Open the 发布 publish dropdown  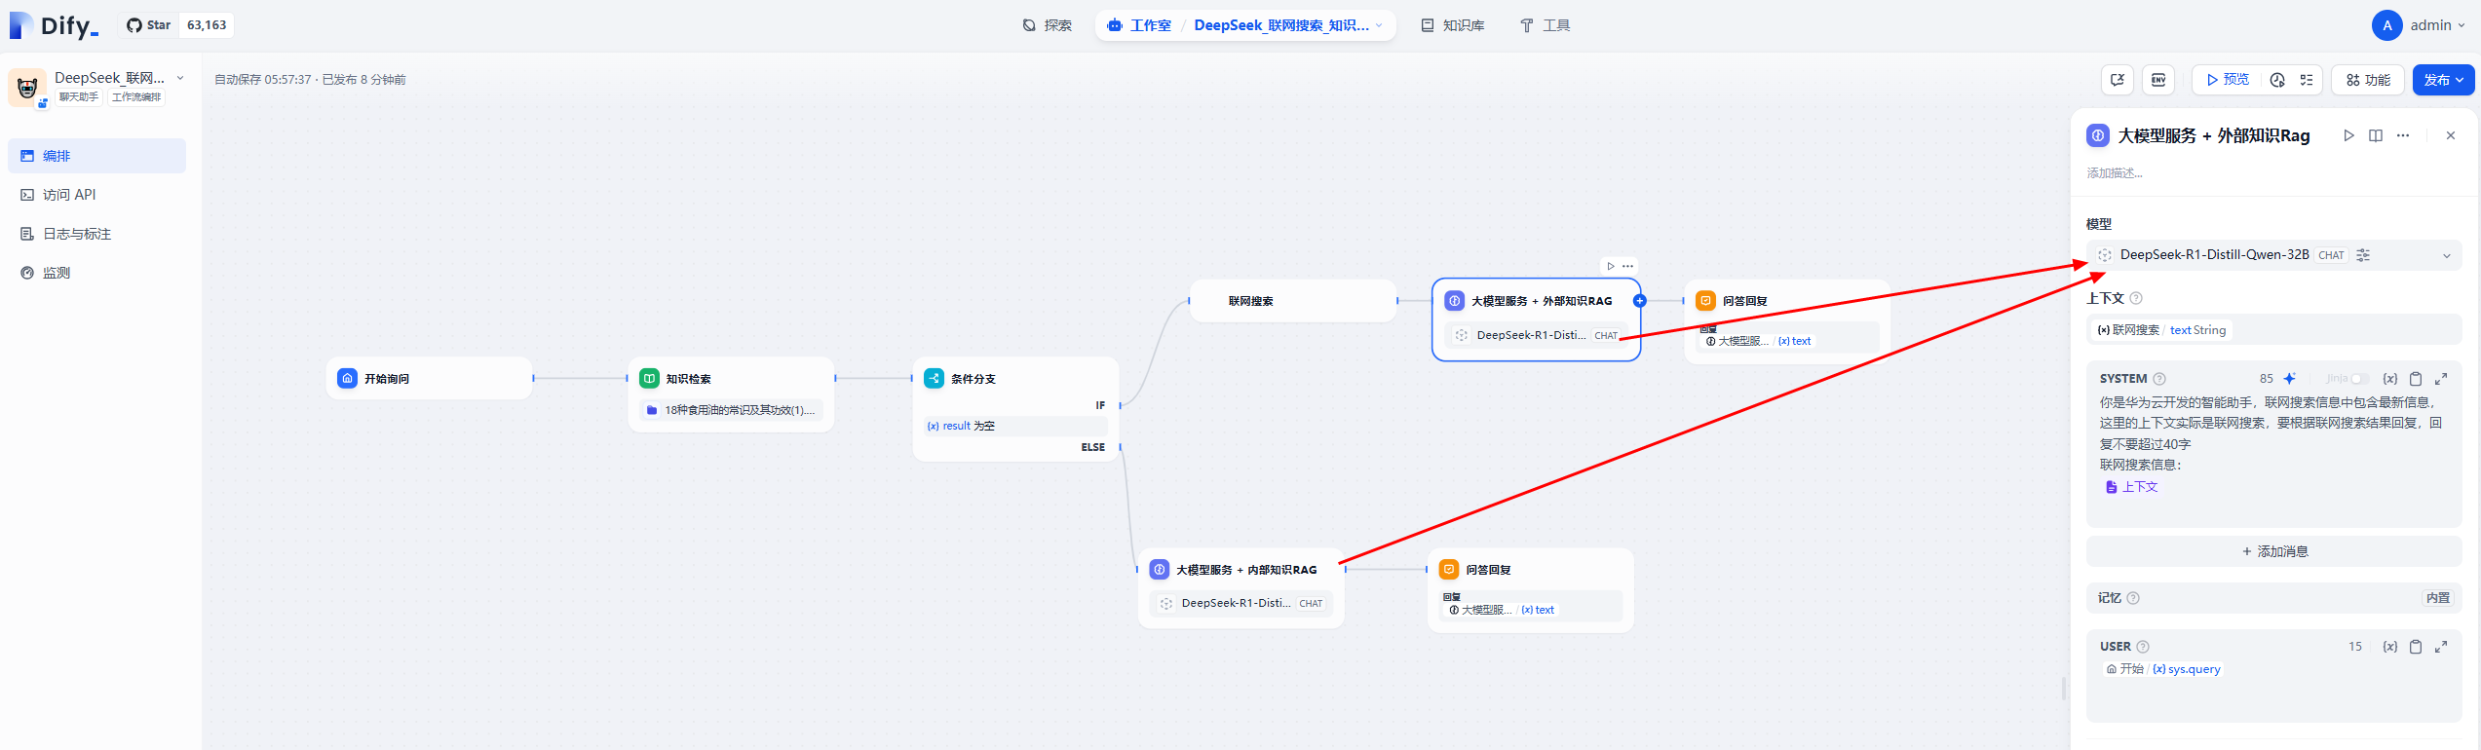coord(2443,80)
